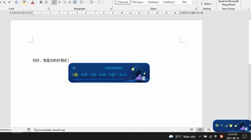251x140 pixels.
Task: Click the first line indent marker on the ruler
Action: (x=32, y=12)
